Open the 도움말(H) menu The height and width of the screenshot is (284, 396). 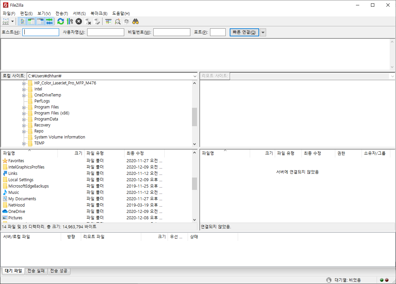(x=121, y=13)
